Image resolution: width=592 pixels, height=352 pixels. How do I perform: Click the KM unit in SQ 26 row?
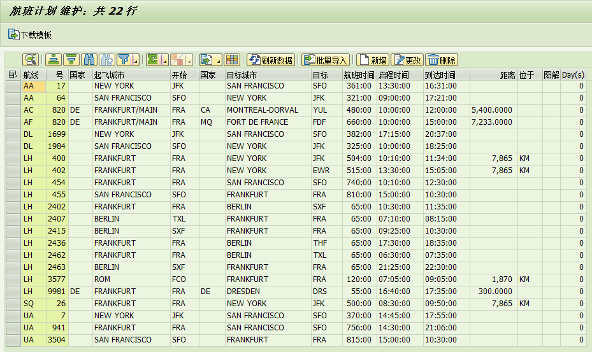530,304
